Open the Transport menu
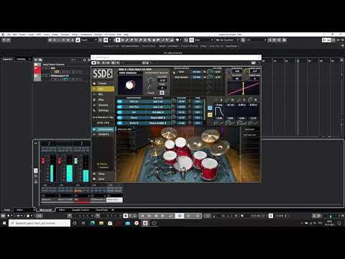The height and width of the screenshot is (259, 345). click(x=65, y=35)
